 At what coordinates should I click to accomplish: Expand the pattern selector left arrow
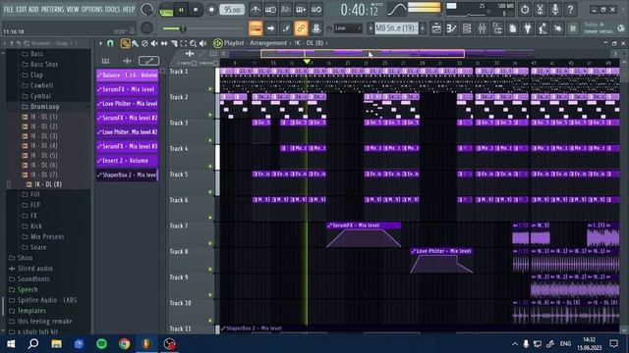[371, 28]
